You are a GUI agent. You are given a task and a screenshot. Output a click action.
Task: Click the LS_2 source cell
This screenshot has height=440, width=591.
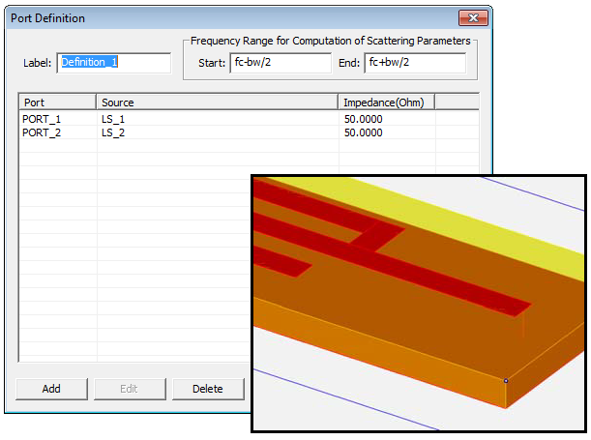[x=113, y=132]
